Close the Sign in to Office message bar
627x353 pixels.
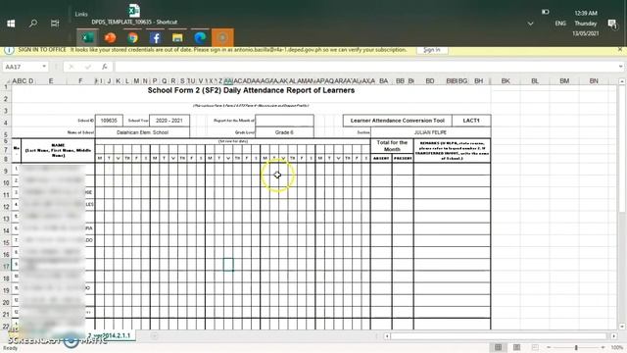pos(620,49)
